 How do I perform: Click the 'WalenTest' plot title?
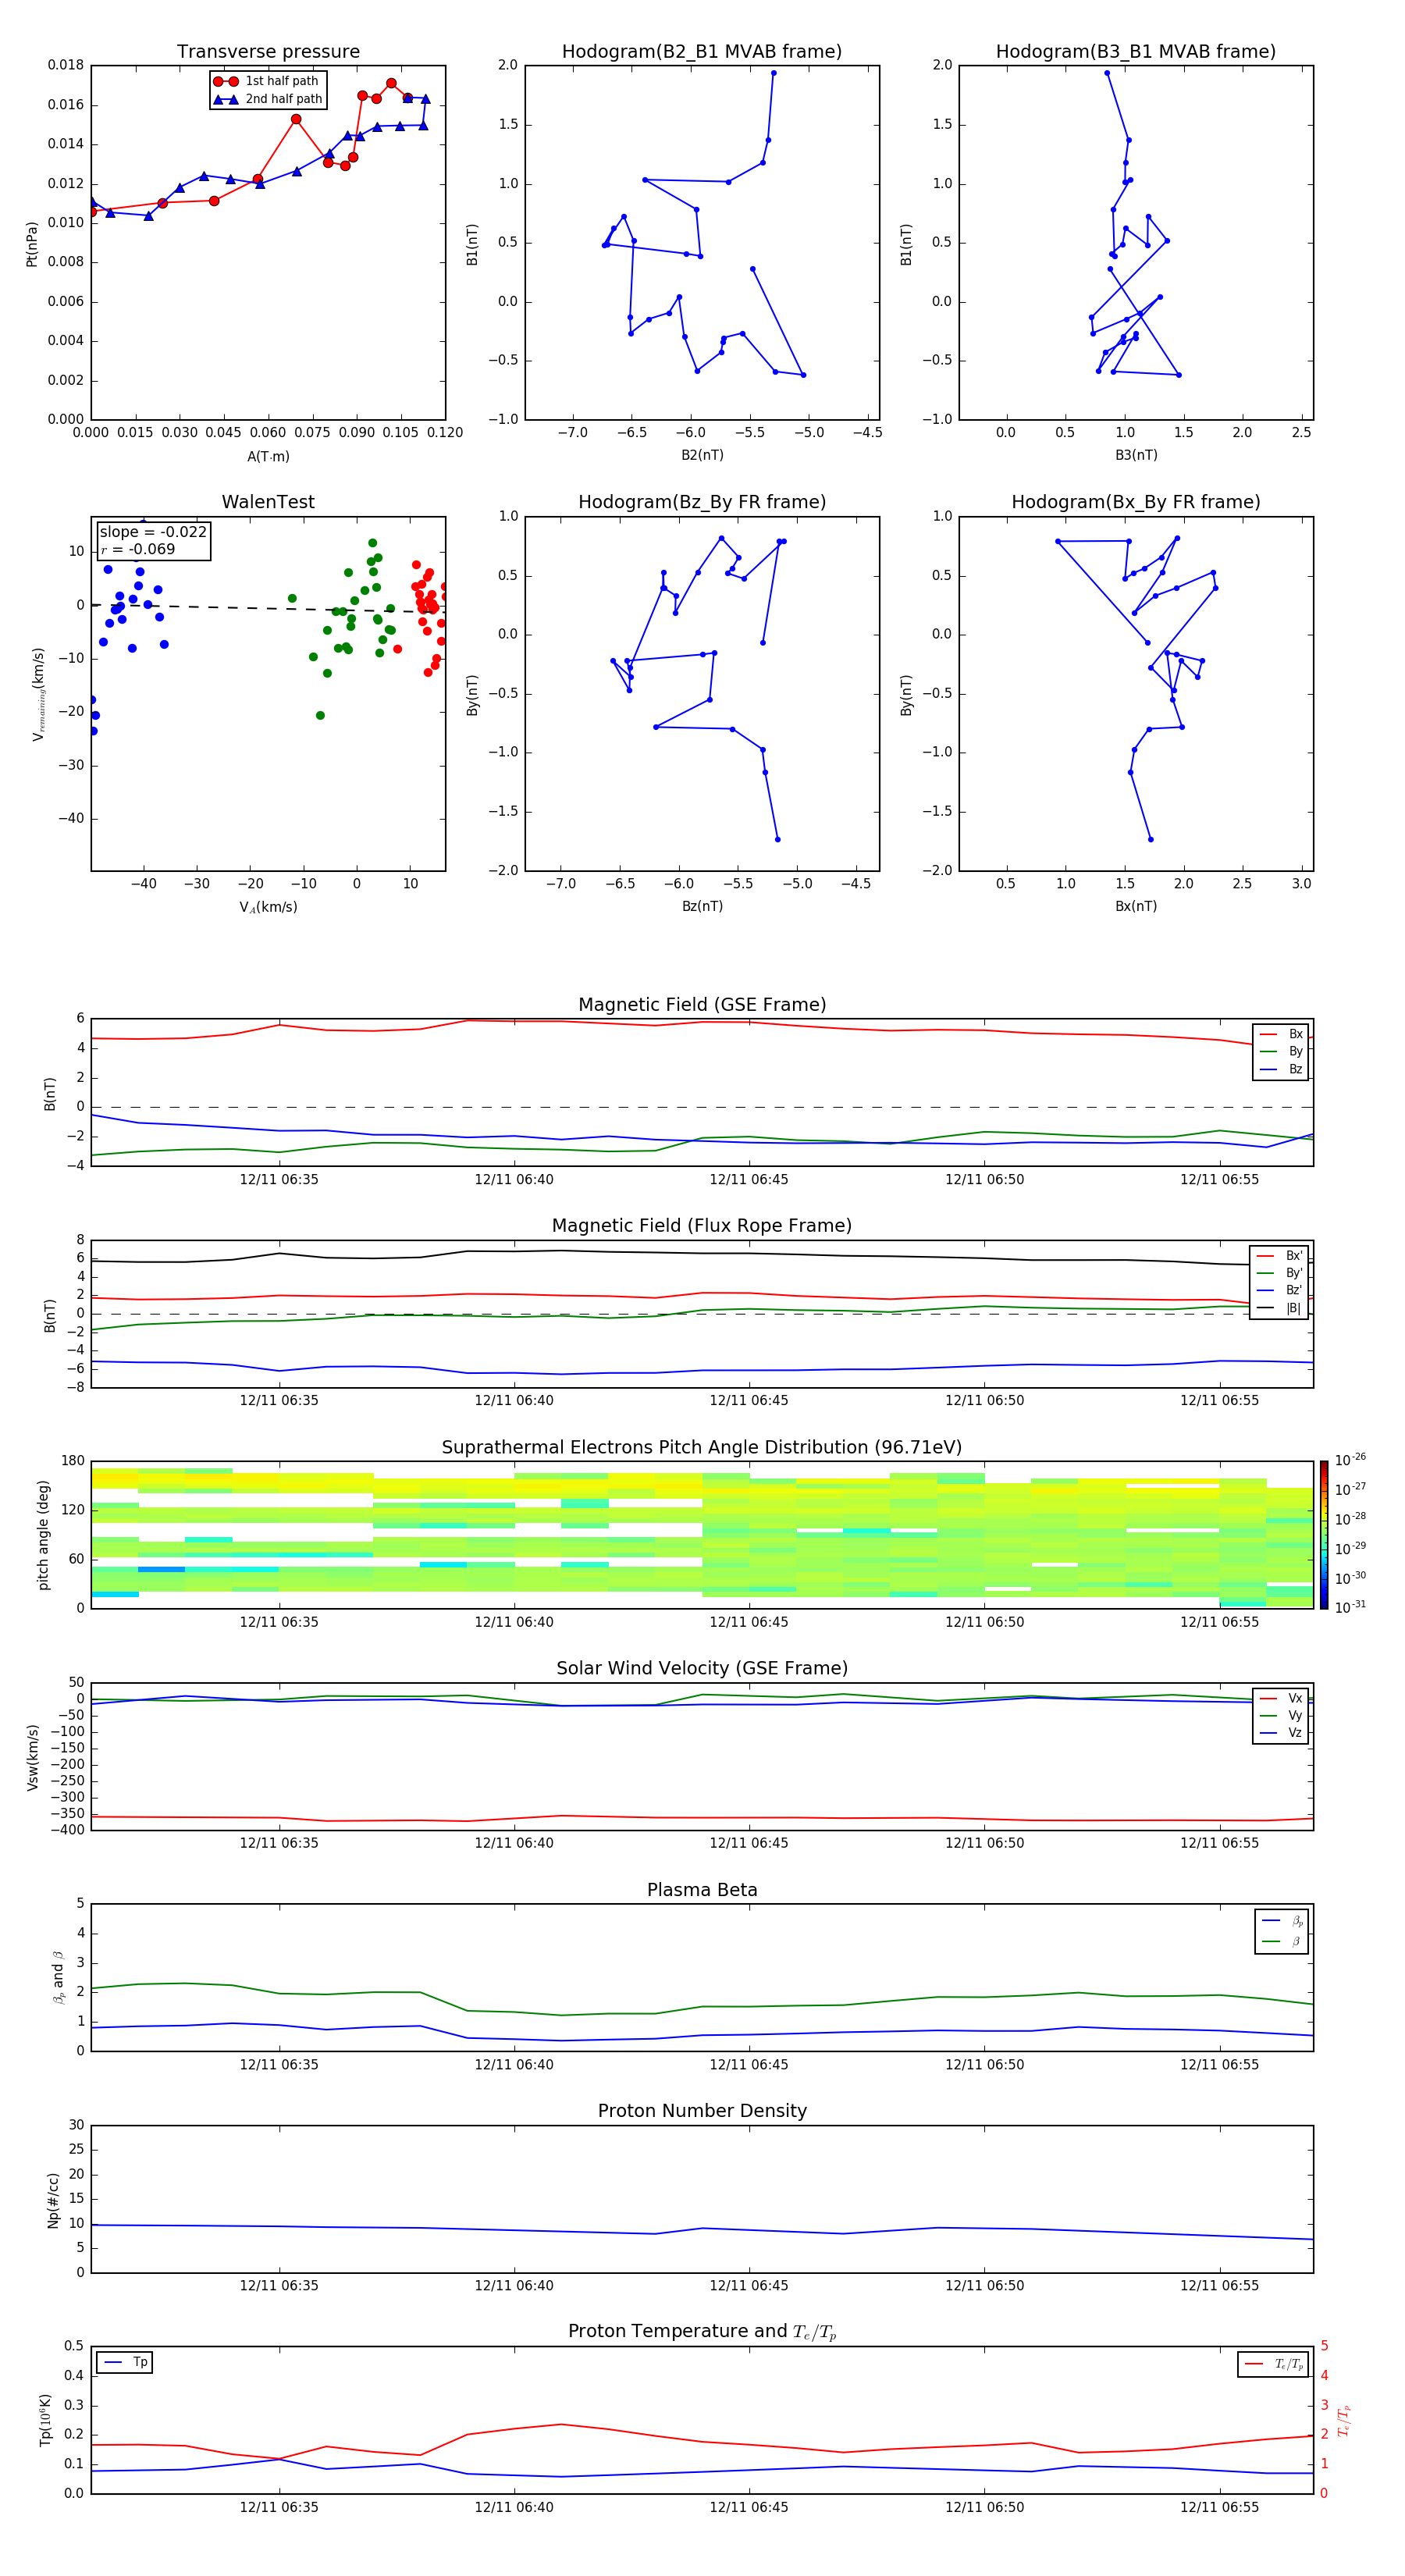(x=268, y=502)
